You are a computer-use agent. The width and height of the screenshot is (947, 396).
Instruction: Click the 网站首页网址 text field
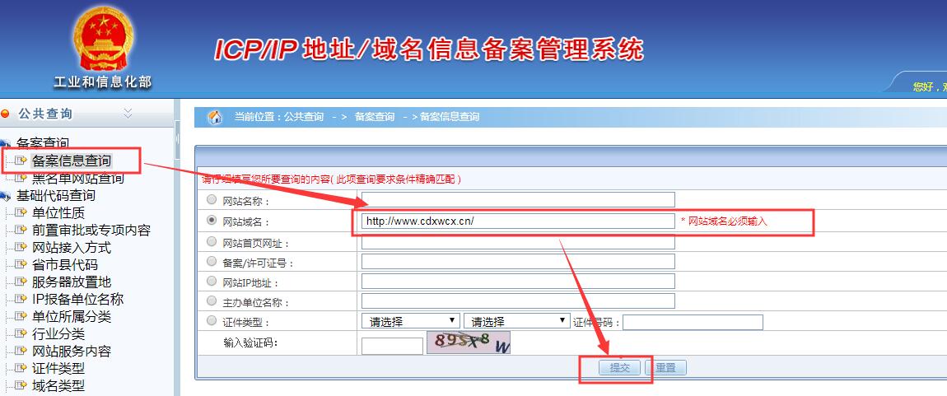coord(518,242)
